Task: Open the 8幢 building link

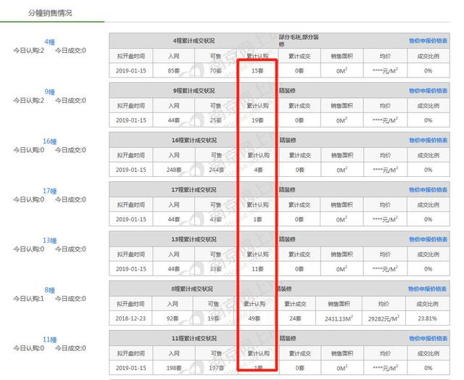Action: 49,290
